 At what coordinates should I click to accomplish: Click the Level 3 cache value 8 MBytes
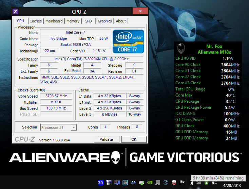pos(110,114)
